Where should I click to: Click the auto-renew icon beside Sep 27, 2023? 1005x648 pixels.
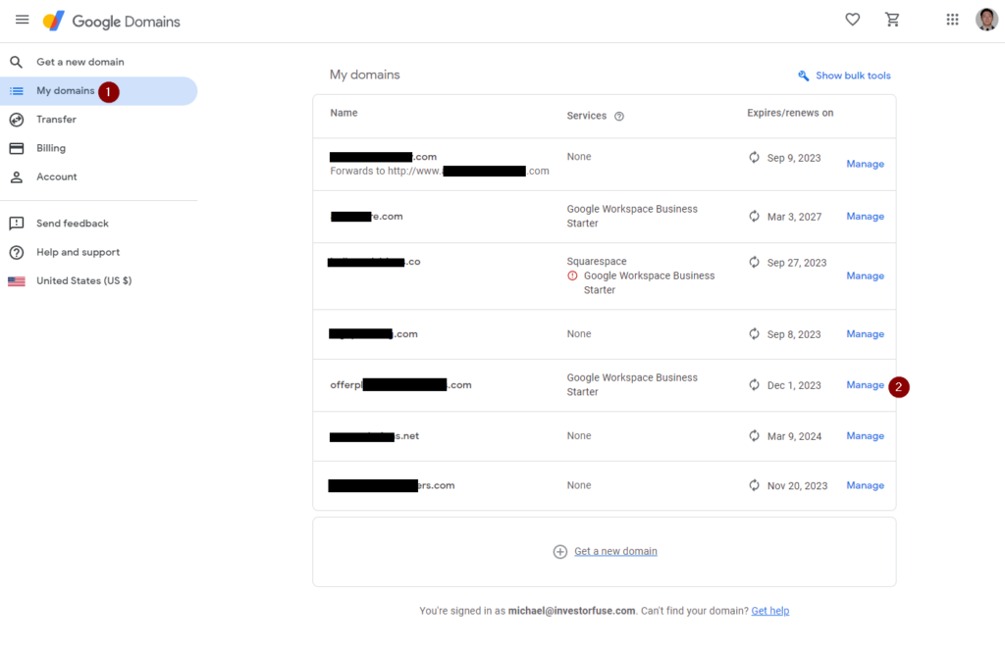[x=755, y=263]
